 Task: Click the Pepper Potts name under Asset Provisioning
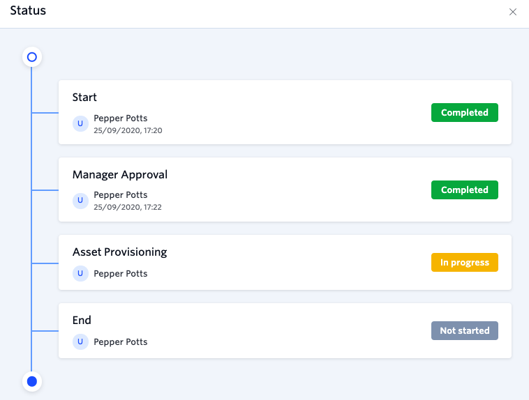[x=121, y=274]
